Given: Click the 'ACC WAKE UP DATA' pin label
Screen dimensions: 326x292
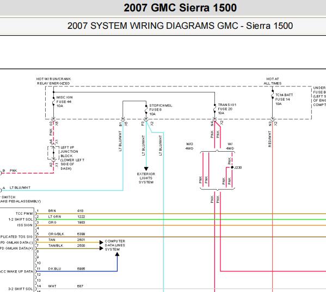Looking at the screenshot, I should coord(16,271).
